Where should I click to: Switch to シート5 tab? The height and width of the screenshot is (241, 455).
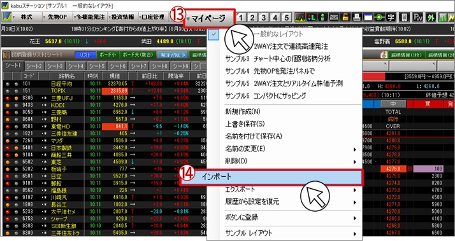coord(97,66)
